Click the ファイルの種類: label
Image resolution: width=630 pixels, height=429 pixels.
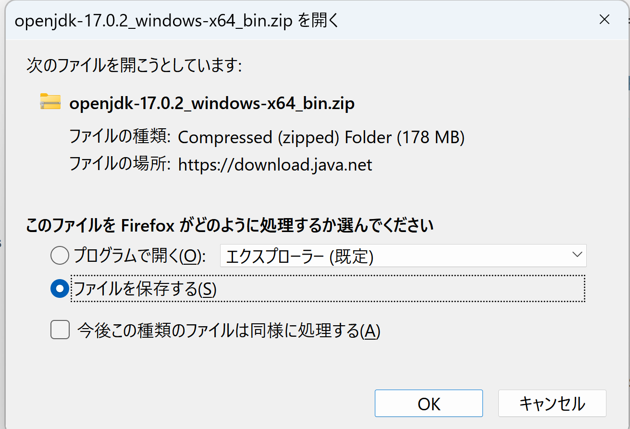tap(120, 137)
